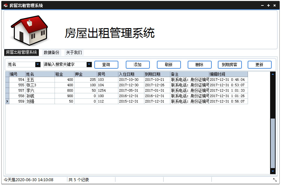Click check-in date 2017-05-31
The width and height of the screenshot is (281, 185).
131,90
